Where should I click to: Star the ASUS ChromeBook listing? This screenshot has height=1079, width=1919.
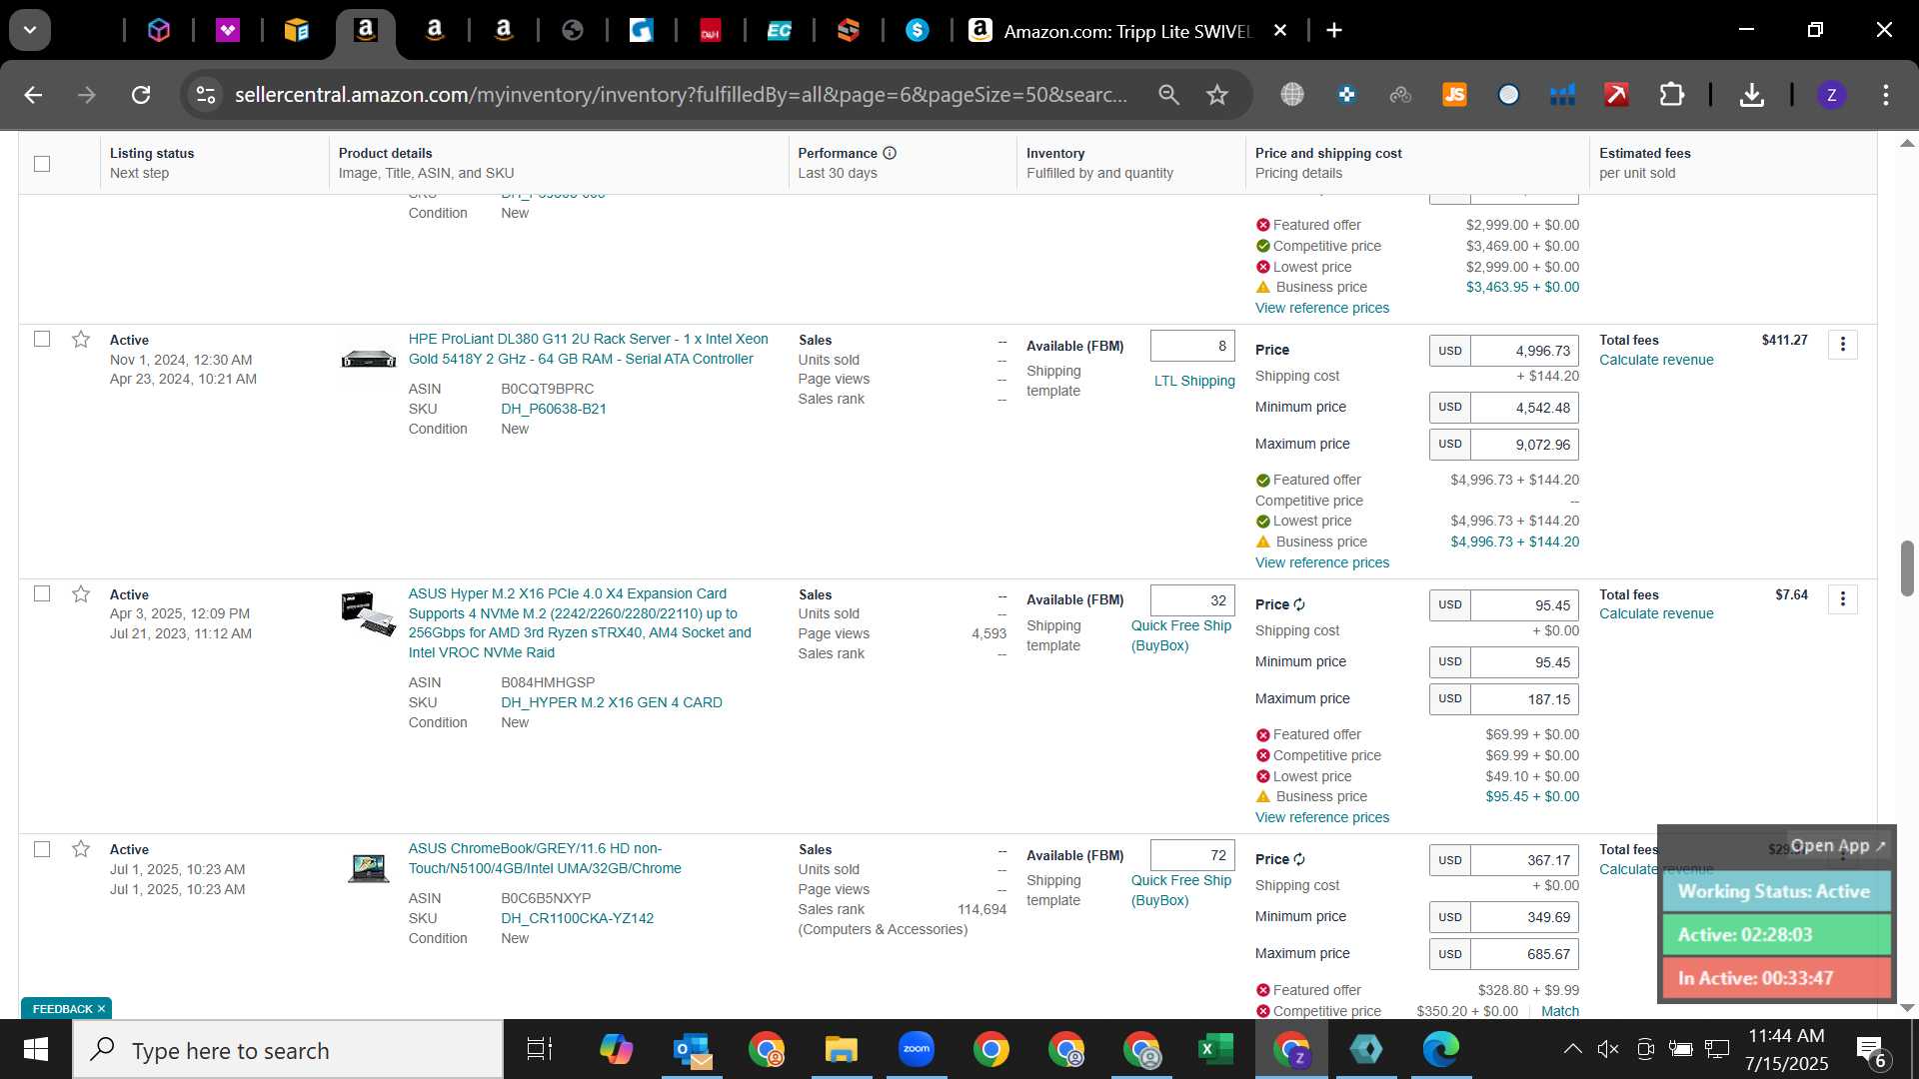[x=81, y=849]
